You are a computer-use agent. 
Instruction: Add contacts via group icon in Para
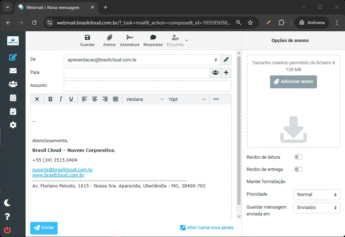click(215, 73)
